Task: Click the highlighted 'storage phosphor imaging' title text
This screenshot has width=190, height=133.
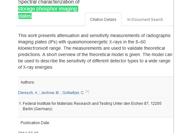Action: point(47,9)
